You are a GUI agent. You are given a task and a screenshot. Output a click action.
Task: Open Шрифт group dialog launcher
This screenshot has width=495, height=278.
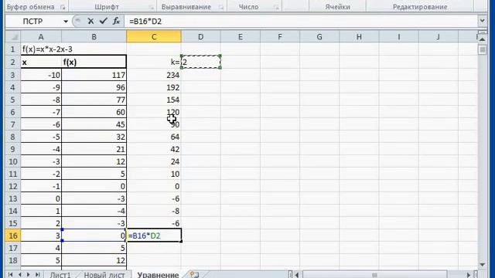click(152, 7)
